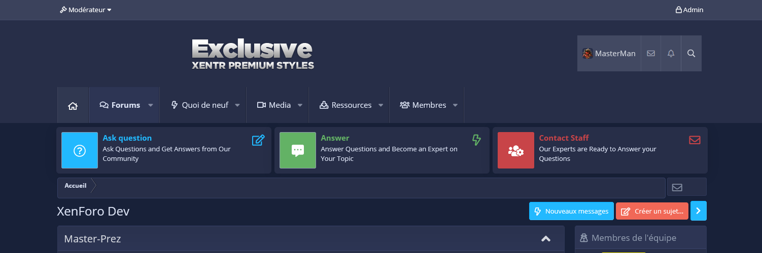Click the Créer un sujet button
Screen dimensions: 762x253
[652, 212]
